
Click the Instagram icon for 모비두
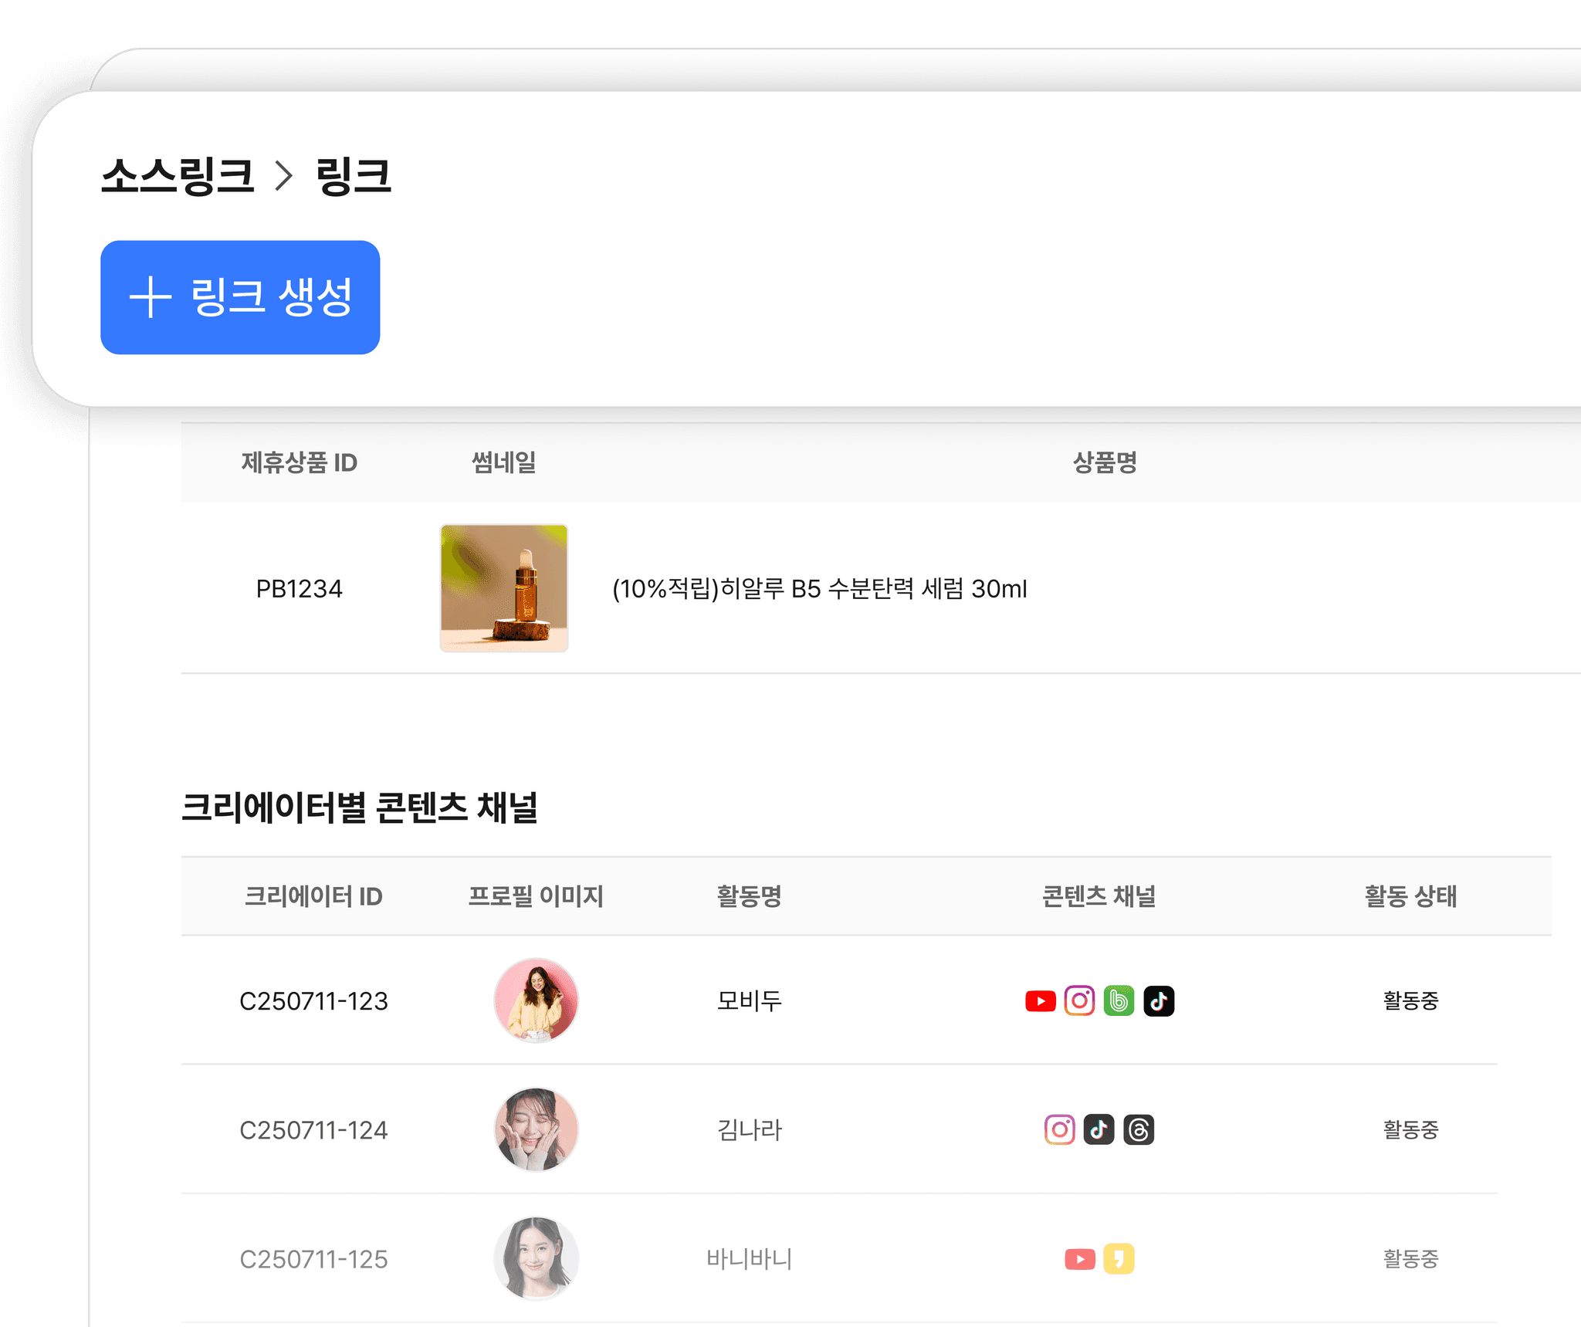[1081, 1000]
